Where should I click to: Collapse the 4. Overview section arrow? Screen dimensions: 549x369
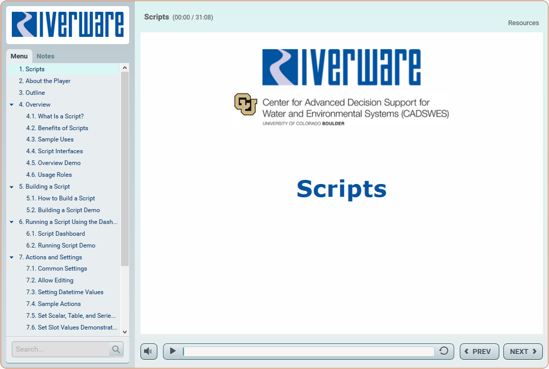coord(12,105)
